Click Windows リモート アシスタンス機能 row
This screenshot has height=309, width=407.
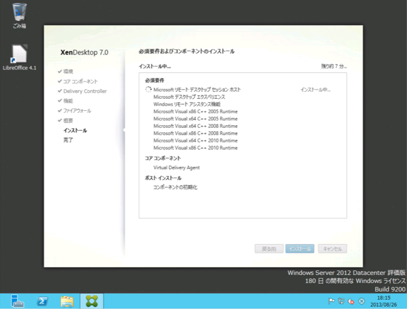click(x=187, y=104)
